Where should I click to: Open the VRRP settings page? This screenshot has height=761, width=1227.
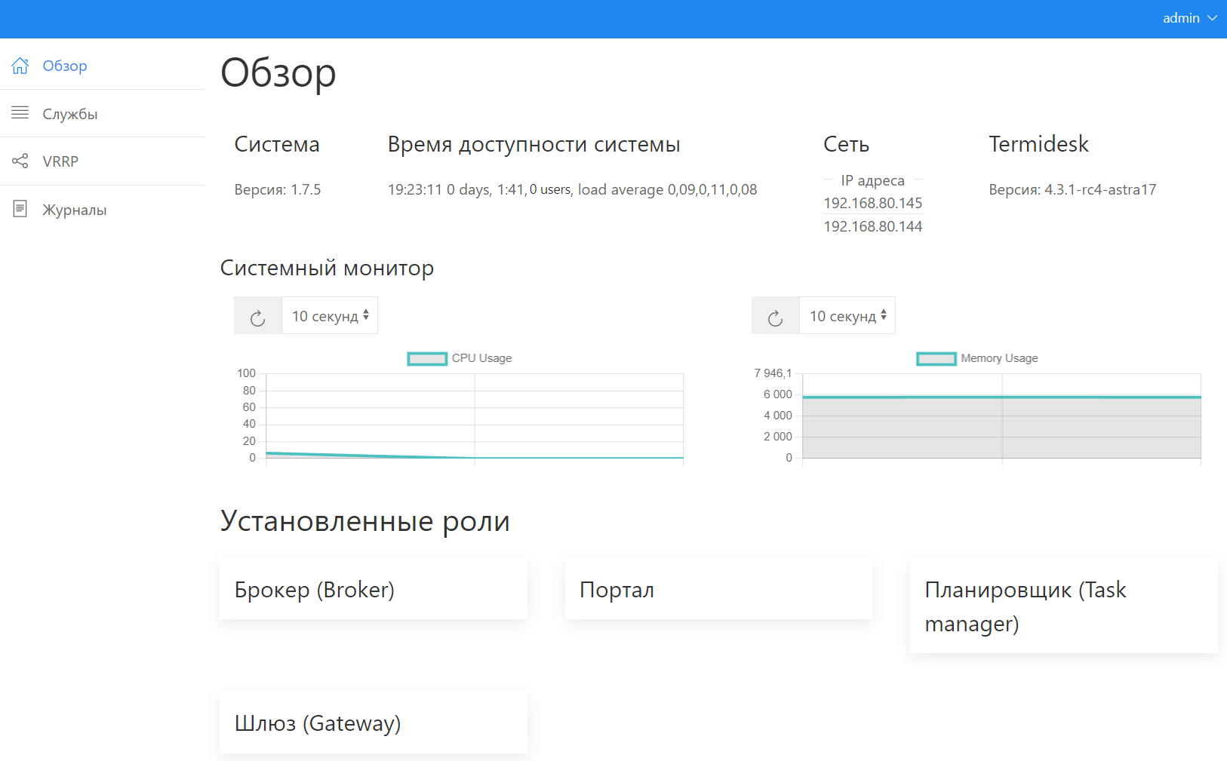coord(60,161)
